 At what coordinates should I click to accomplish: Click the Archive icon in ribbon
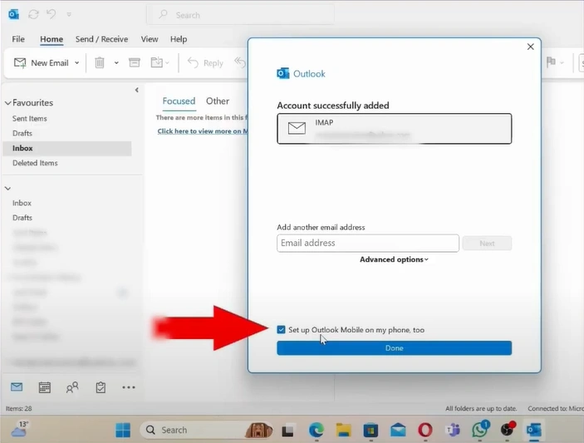click(135, 62)
